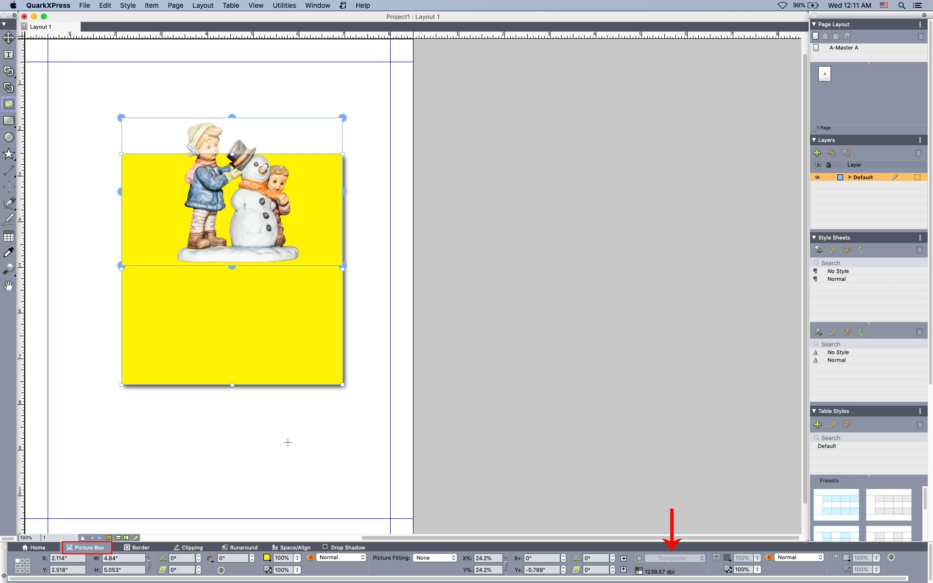Select the Zoom magnifier tool
The height and width of the screenshot is (583, 933).
coord(9,269)
